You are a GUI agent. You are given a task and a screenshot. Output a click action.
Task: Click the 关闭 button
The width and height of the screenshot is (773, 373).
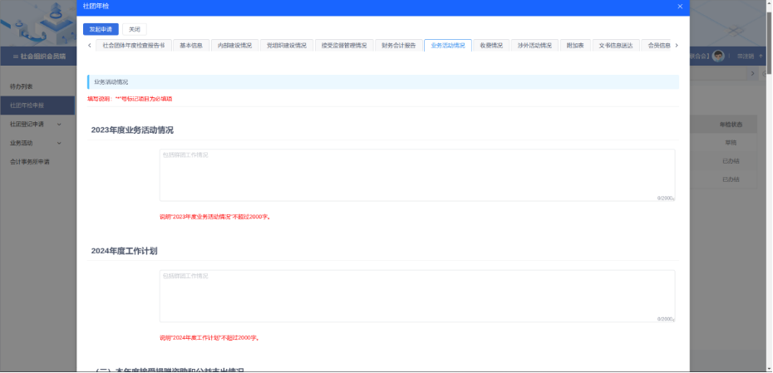coord(135,29)
